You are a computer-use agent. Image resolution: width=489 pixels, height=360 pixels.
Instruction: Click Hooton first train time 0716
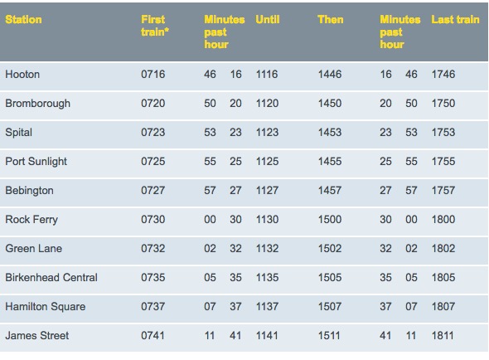click(x=153, y=75)
